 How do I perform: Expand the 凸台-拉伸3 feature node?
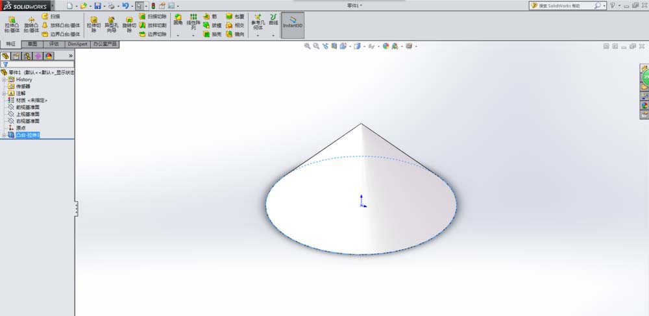click(4, 135)
